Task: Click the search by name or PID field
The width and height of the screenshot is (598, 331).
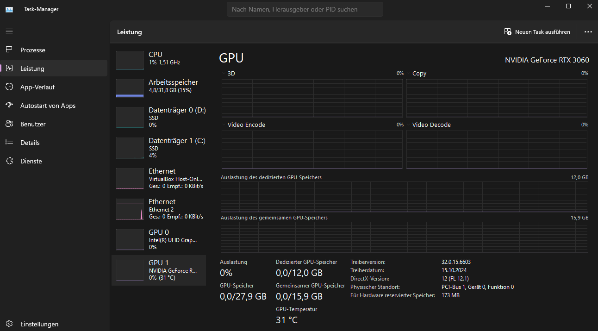Action: pos(305,9)
